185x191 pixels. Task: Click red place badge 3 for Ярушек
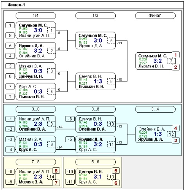pyautogui.click(x=176, y=140)
